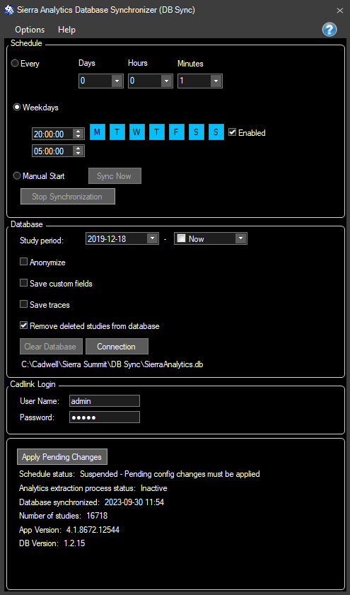This screenshot has height=595, width=350.
Task: Toggle the Friday (F) day button
Action: coord(176,132)
